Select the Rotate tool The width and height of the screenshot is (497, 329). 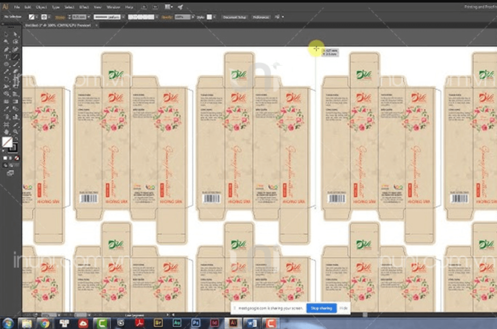coord(6,79)
